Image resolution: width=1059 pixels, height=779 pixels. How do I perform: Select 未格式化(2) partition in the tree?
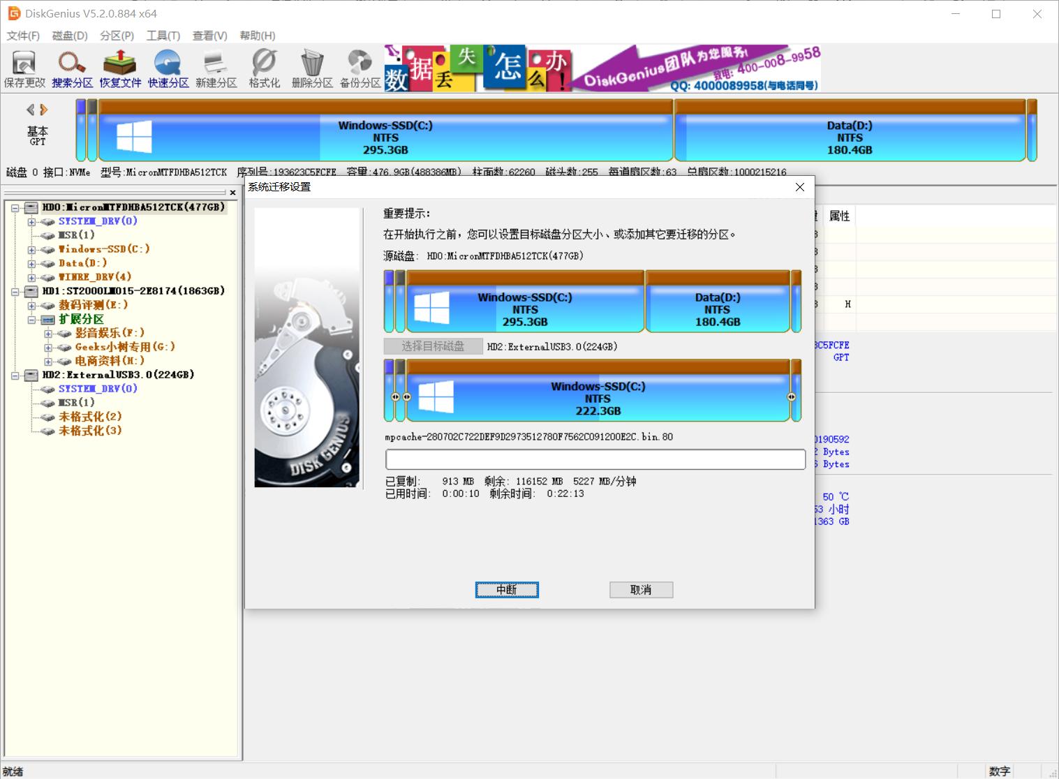click(x=90, y=417)
